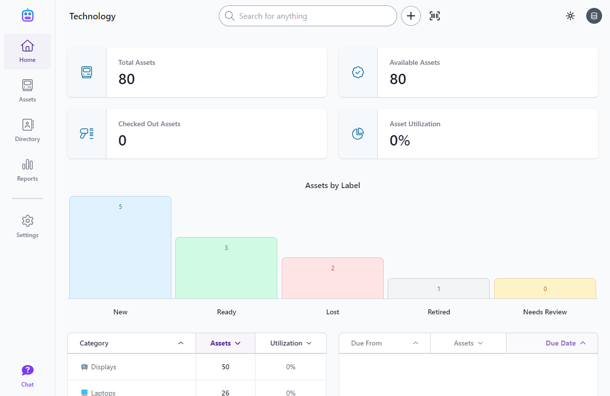Select the Home navigation item
Image resolution: width=610 pixels, height=396 pixels.
27,51
